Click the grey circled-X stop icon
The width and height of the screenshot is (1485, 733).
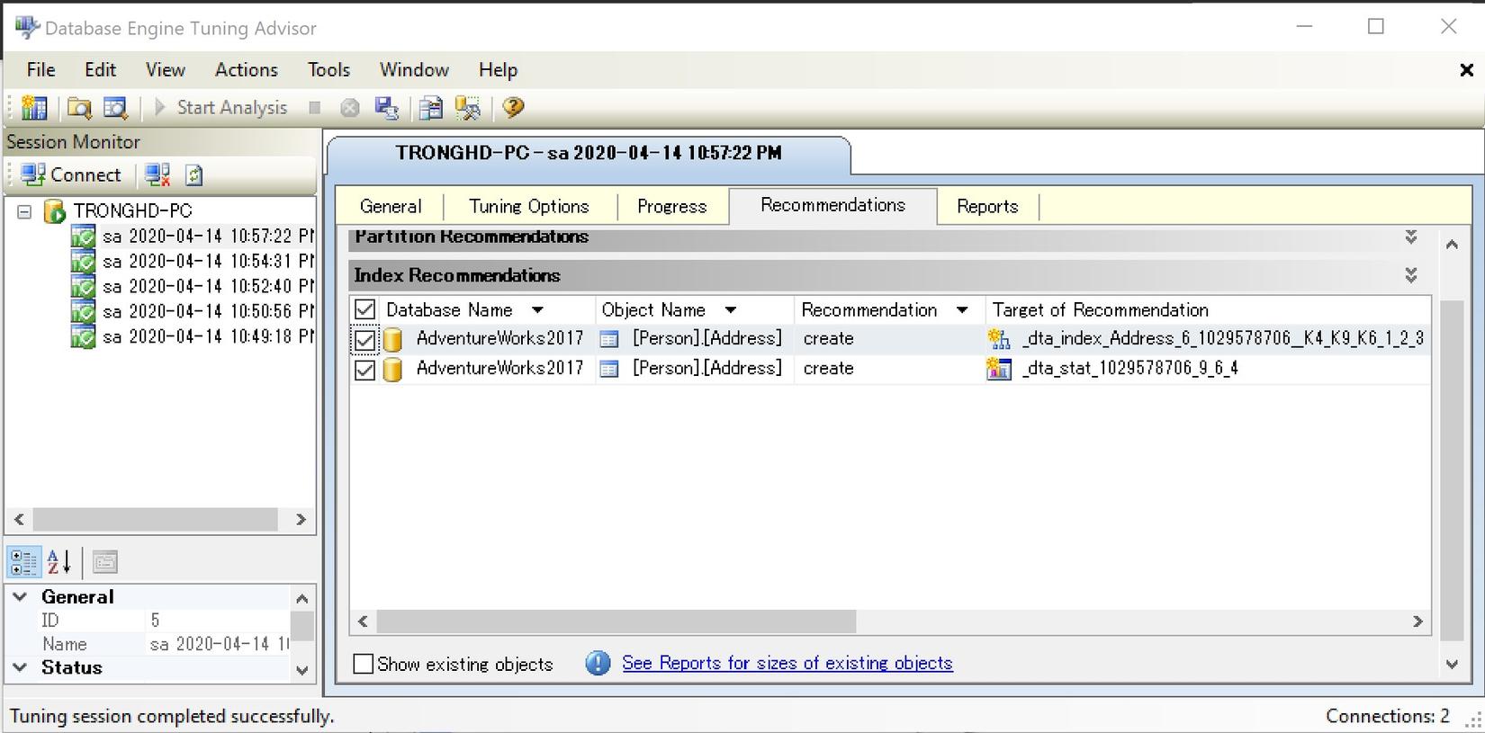[x=350, y=108]
